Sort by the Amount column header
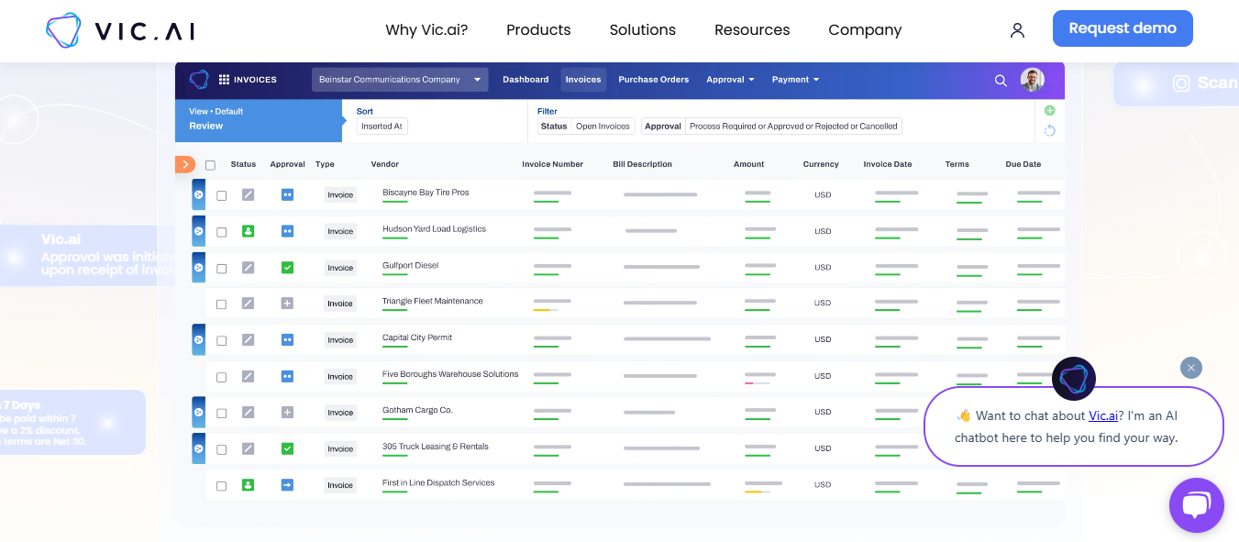 coord(748,164)
